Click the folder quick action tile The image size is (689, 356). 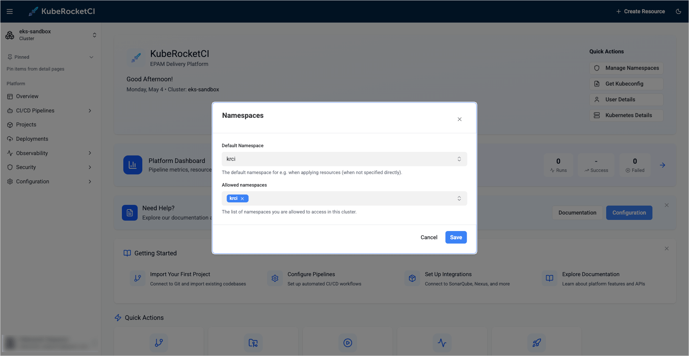coord(253,342)
